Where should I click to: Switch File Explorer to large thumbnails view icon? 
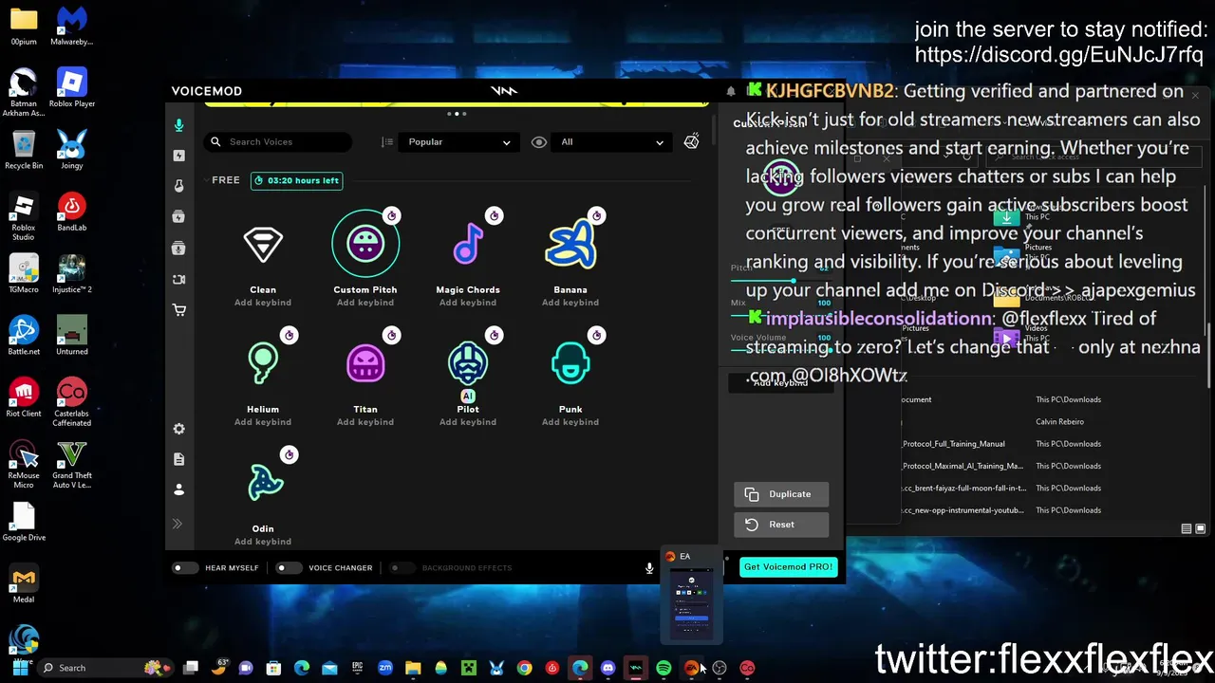(x=1201, y=528)
